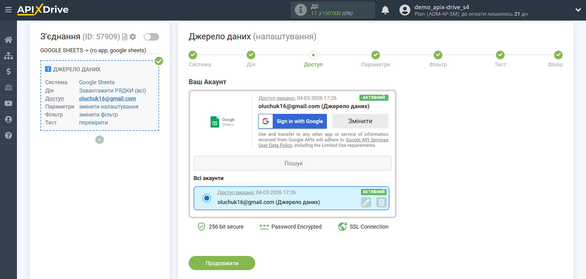The height and width of the screenshot is (279, 586).
Task: Edit the oluchuk16 account with the pencil icon
Action: coord(366,202)
